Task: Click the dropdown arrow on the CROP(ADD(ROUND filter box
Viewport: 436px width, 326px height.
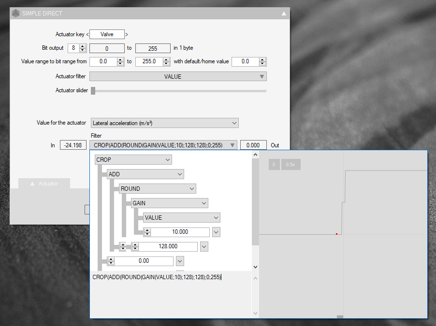Action: pyautogui.click(x=233, y=145)
